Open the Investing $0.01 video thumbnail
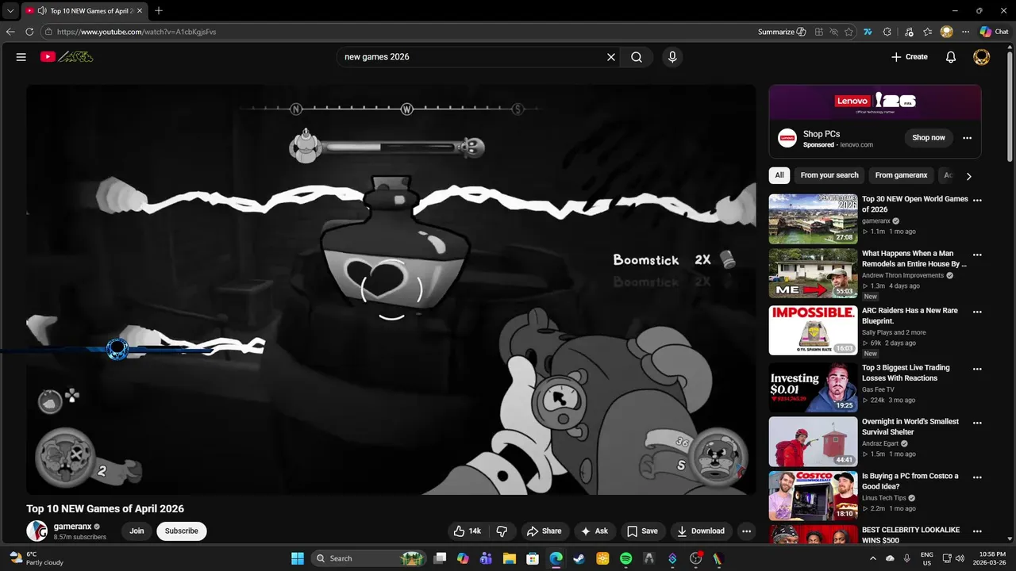 [813, 388]
